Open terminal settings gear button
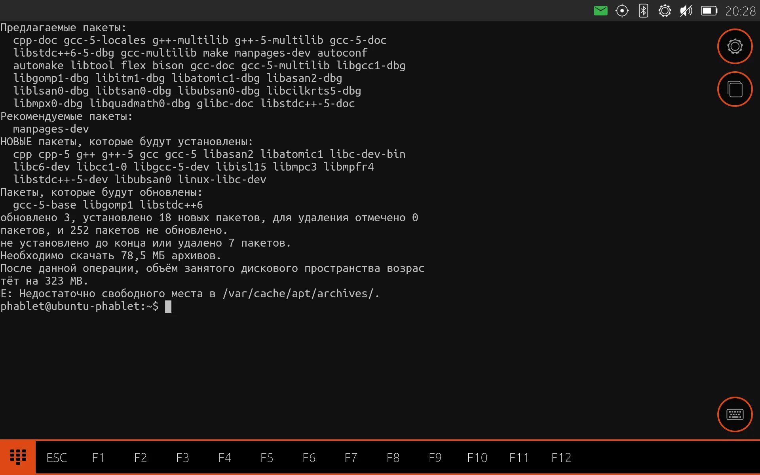Viewport: 760px width, 475px height. coord(735,46)
